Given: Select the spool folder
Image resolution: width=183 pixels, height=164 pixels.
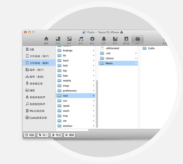Looking at the screenshot, I should click(x=76, y=106).
